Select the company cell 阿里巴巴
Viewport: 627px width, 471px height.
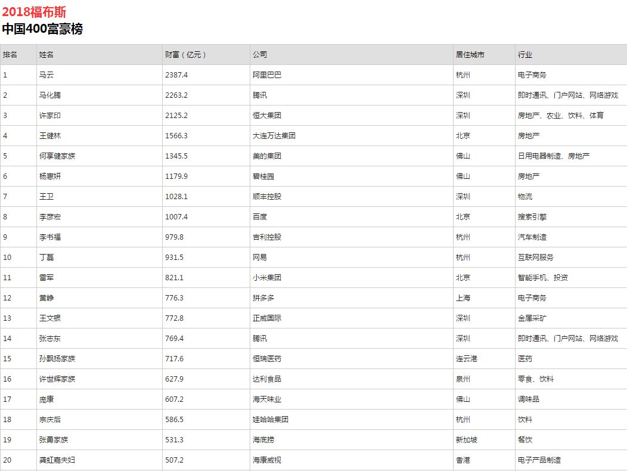(x=267, y=75)
